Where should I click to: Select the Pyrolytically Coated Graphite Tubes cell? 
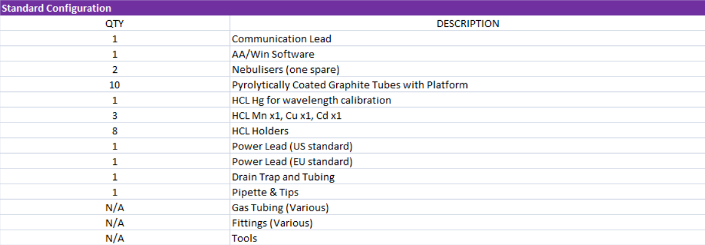coord(350,85)
